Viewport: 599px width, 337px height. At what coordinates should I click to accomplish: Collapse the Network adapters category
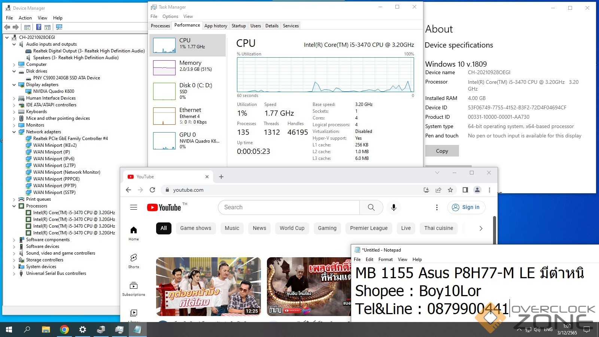point(14,132)
